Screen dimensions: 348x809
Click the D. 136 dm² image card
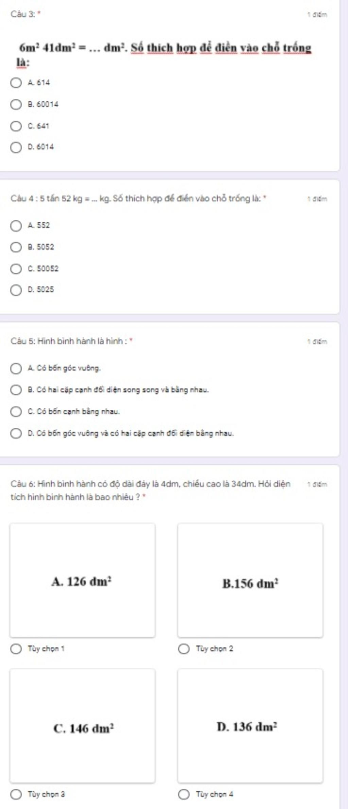pyautogui.click(x=250, y=726)
